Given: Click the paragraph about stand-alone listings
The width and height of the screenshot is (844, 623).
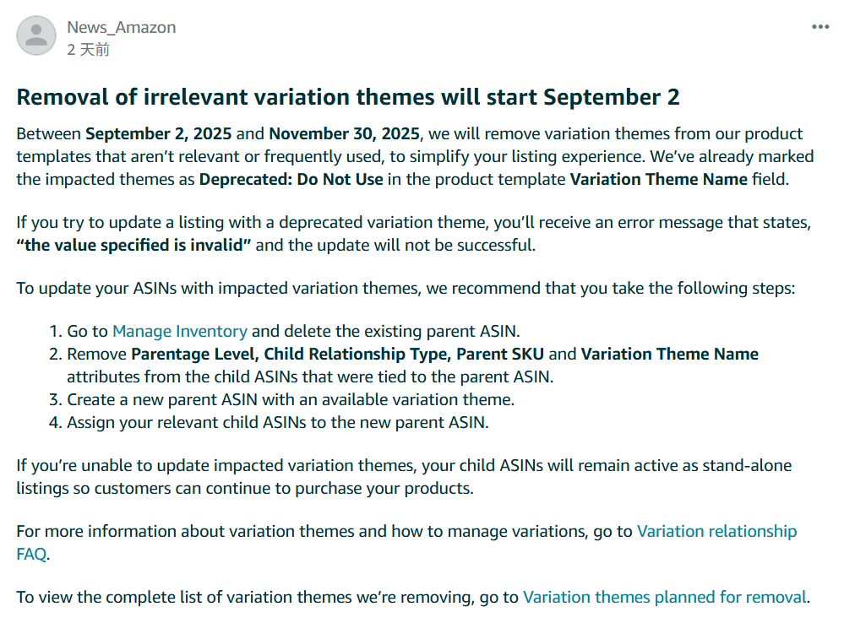Looking at the screenshot, I should pos(404,477).
